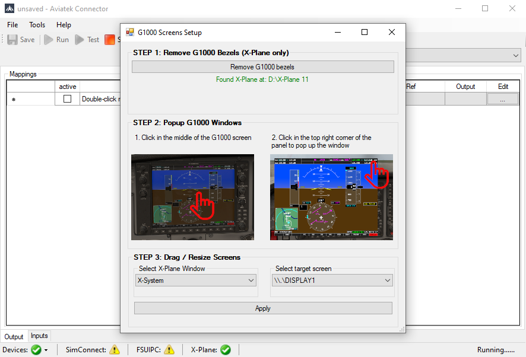The height and width of the screenshot is (357, 526).
Task: Open the small arrow beside Devices status
Action: click(46, 350)
